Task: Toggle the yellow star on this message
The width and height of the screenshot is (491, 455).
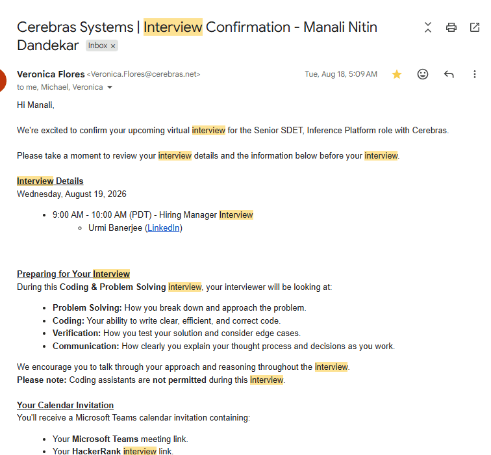Action: pyautogui.click(x=397, y=74)
